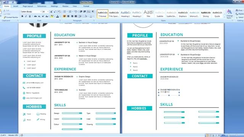Expand the Paragraph dialog launcher
The height and width of the screenshot is (137, 244).
94,21
